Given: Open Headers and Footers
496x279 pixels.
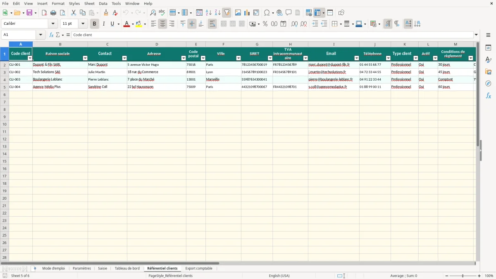Looking at the screenshot, I should 298,13.
